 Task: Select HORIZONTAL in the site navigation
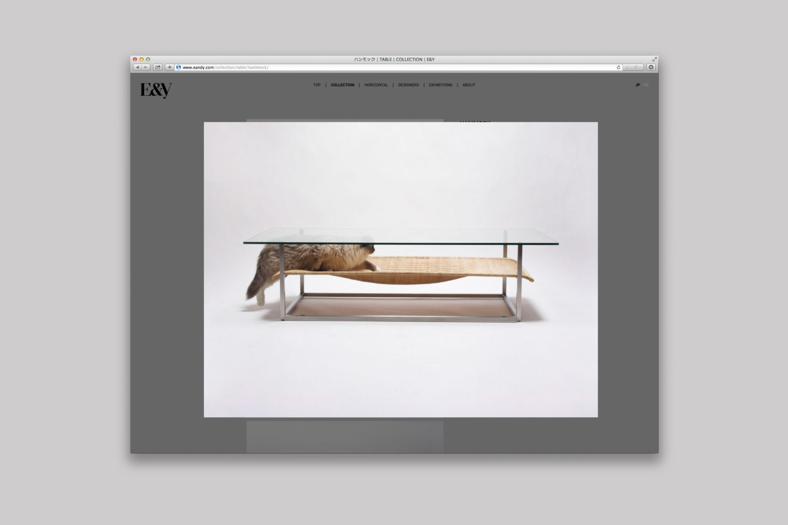pos(376,85)
